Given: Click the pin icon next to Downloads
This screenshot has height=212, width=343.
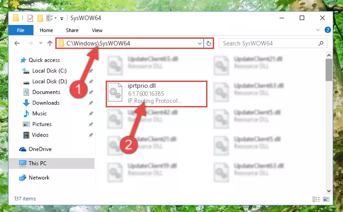Looking at the screenshot, I should (91, 103).
